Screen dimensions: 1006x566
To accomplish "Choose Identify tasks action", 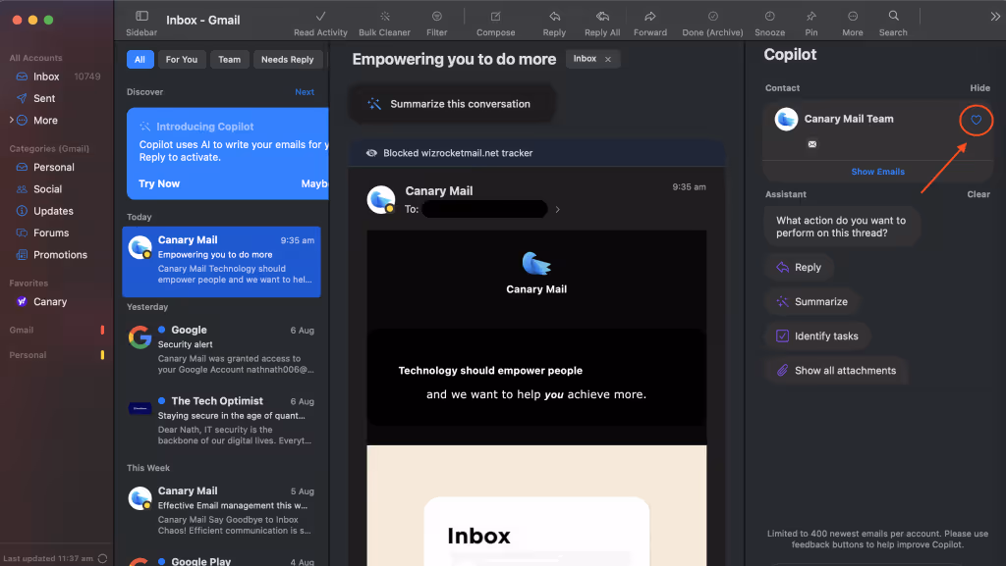I will 817,336.
